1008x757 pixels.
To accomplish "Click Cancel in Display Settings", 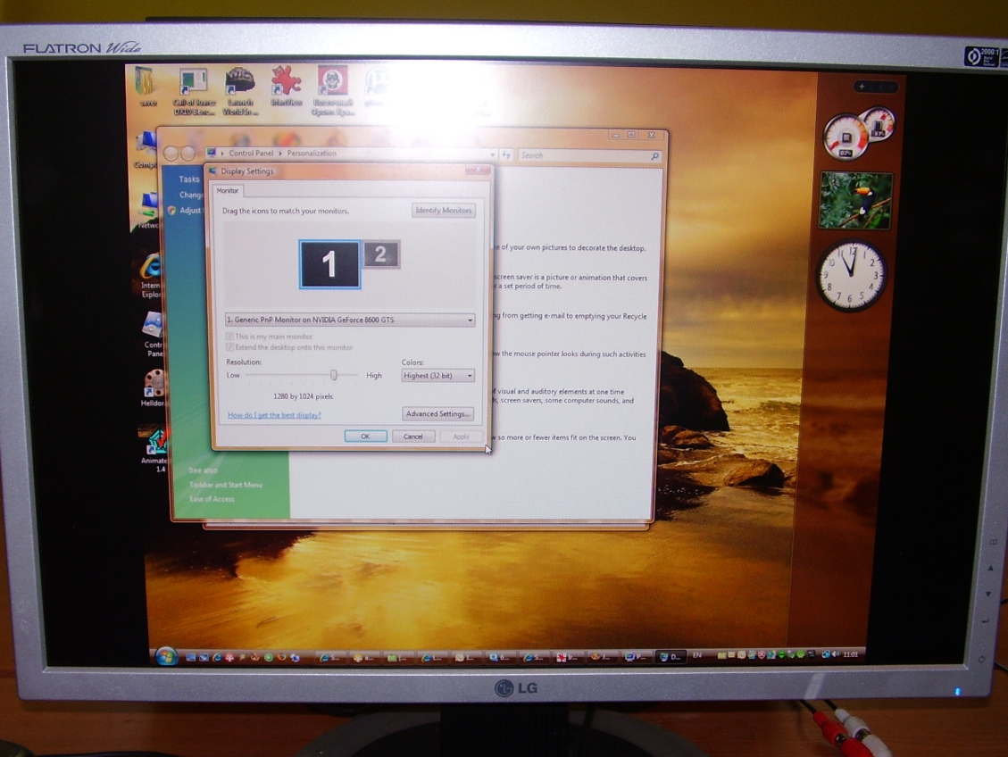I will pos(413,437).
